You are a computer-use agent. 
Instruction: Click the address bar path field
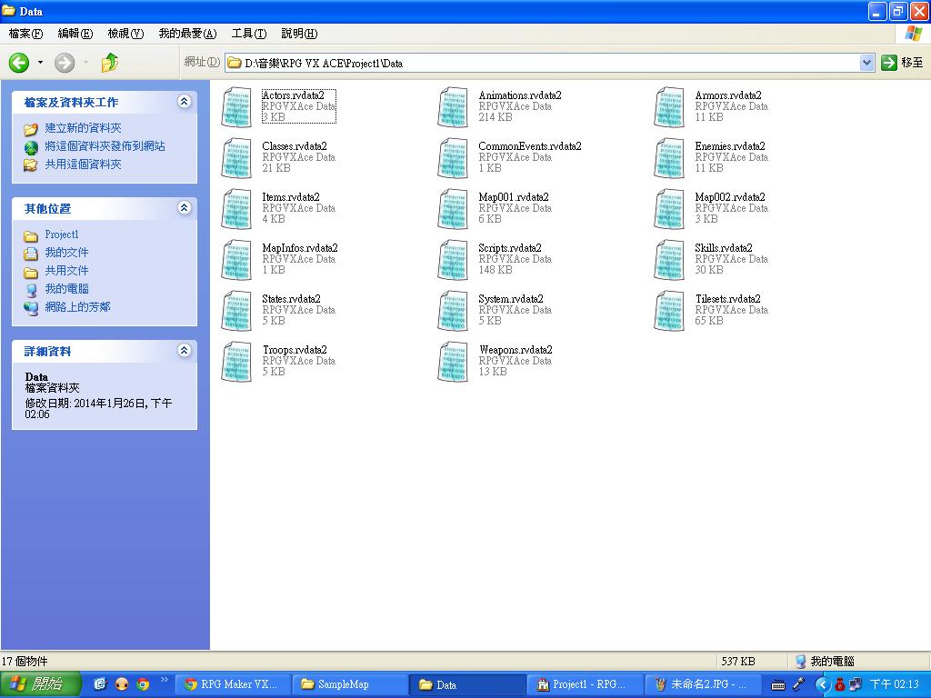pos(549,63)
